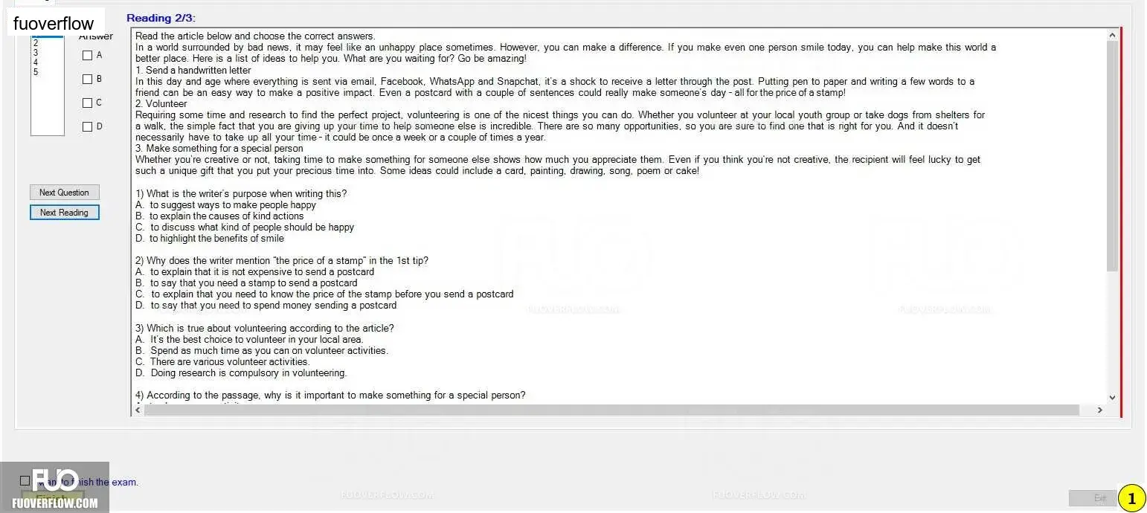
Task: Click the greyed Exit button
Action: pyautogui.click(x=1093, y=498)
